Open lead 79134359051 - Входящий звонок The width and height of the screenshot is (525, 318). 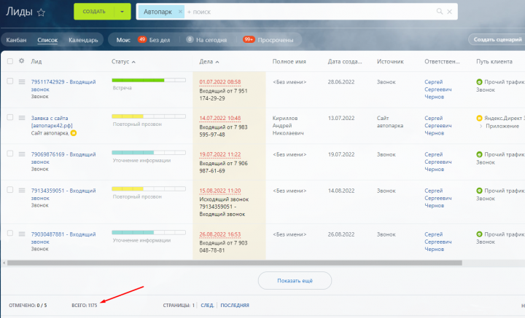(x=63, y=194)
